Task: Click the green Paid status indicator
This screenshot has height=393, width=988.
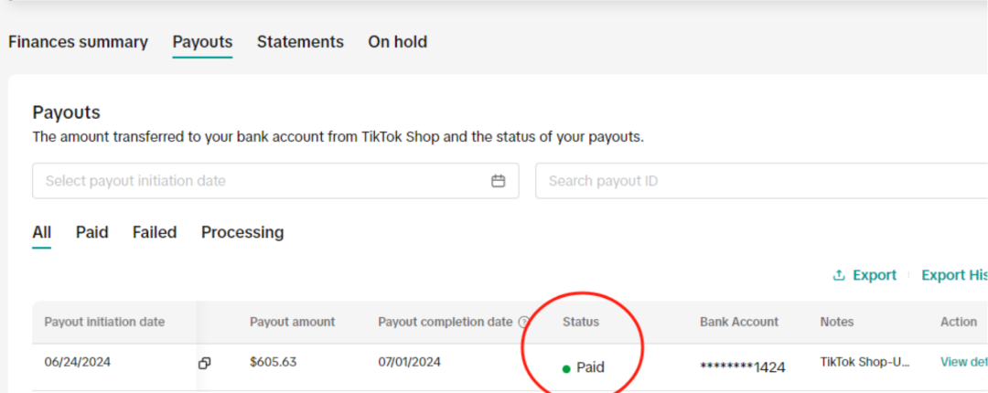Action: [x=566, y=368]
